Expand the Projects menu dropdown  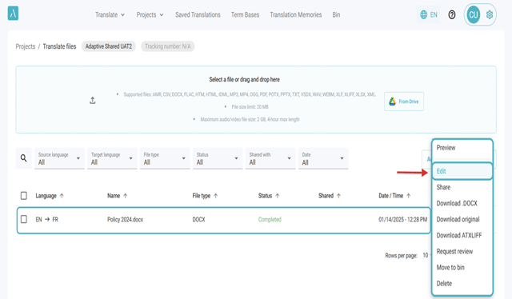tap(150, 14)
